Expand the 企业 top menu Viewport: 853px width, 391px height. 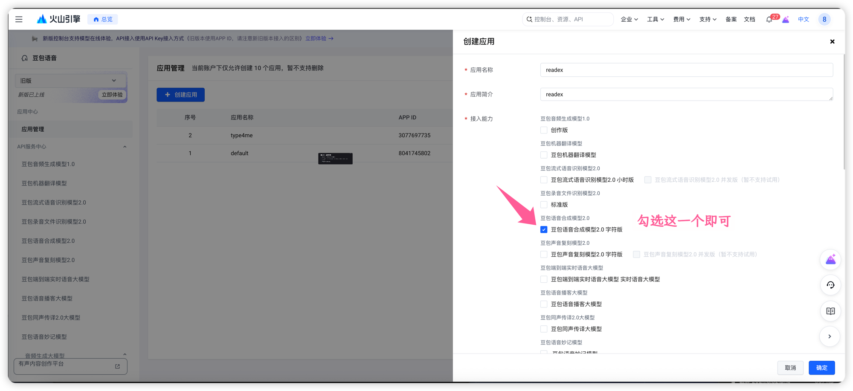click(x=629, y=19)
